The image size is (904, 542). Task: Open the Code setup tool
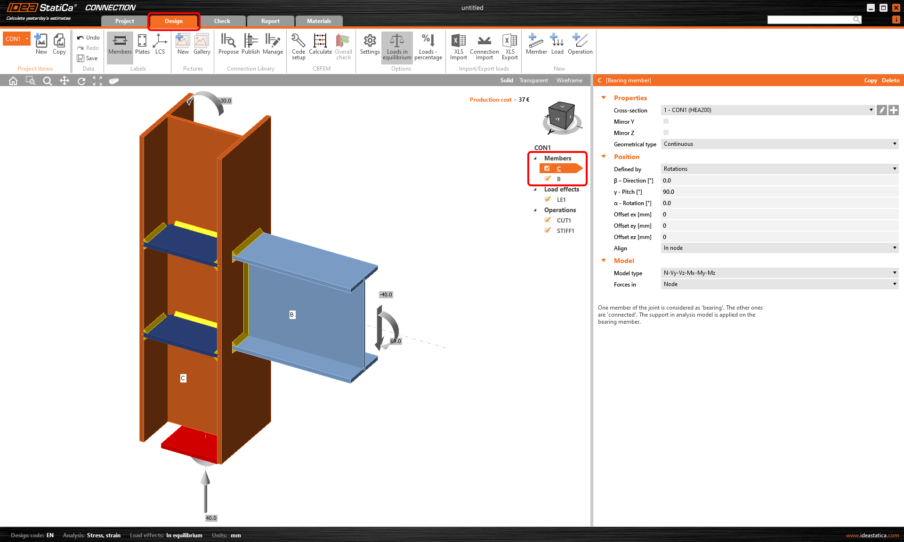[298, 46]
